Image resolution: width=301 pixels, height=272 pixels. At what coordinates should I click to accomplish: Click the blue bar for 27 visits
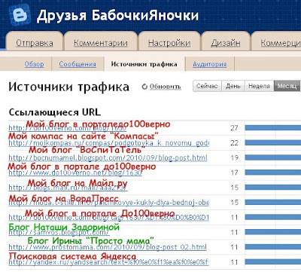[x=273, y=128]
